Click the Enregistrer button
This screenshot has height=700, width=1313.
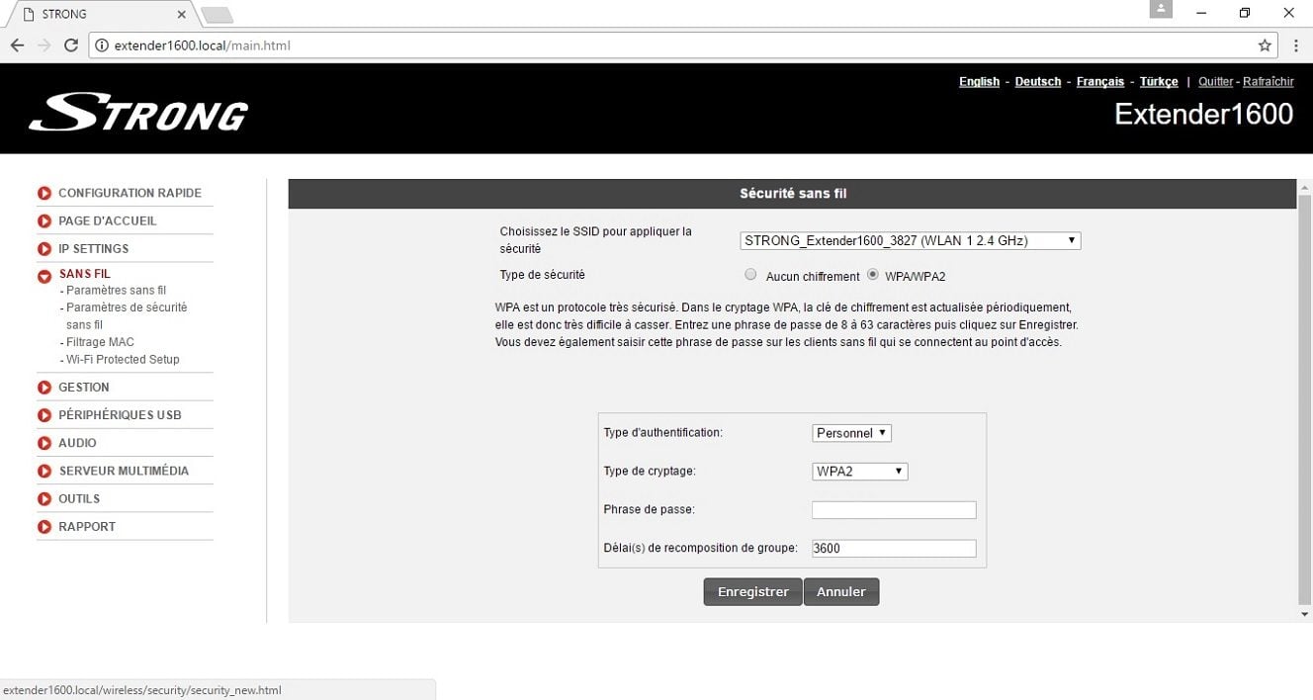(x=752, y=592)
